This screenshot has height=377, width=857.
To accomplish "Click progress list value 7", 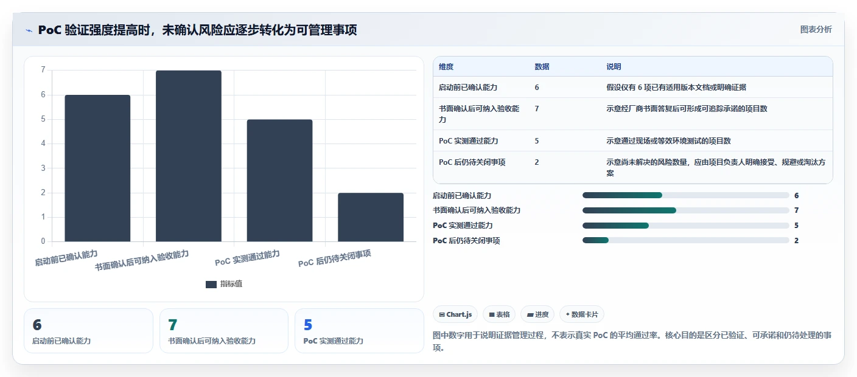I will point(796,210).
